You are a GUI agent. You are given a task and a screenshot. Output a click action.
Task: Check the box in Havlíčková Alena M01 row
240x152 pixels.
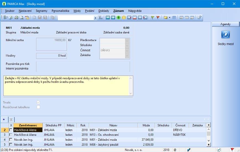[11, 130]
